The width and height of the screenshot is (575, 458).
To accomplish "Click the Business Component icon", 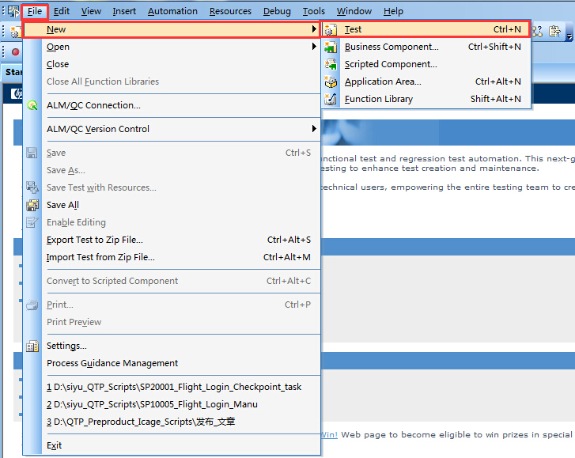I will [x=331, y=47].
